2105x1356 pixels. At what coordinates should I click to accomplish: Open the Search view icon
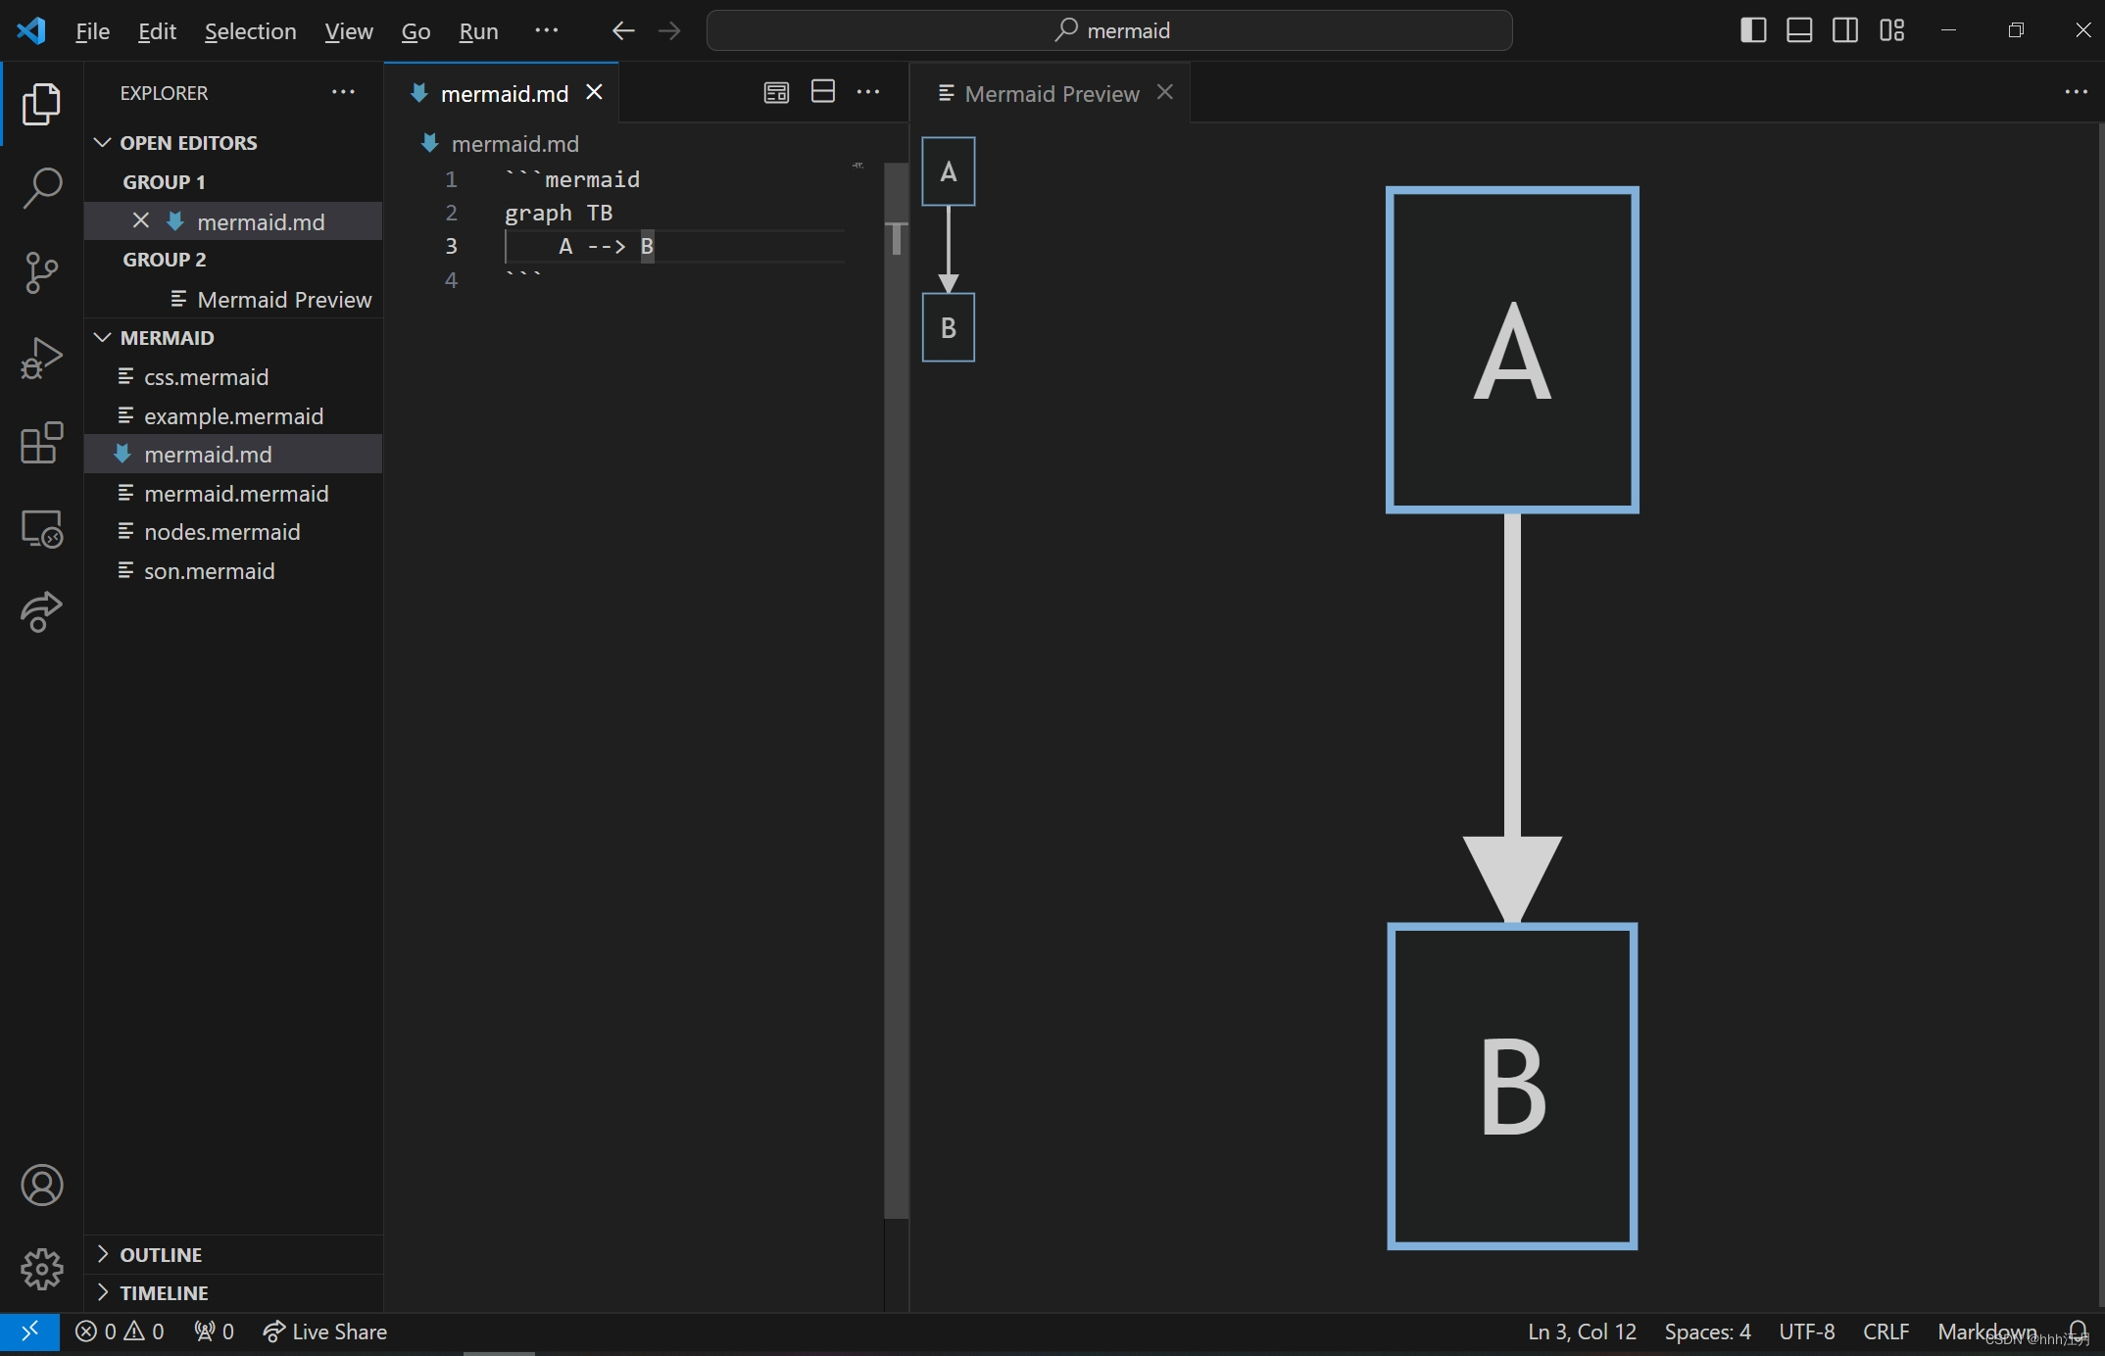[41, 187]
